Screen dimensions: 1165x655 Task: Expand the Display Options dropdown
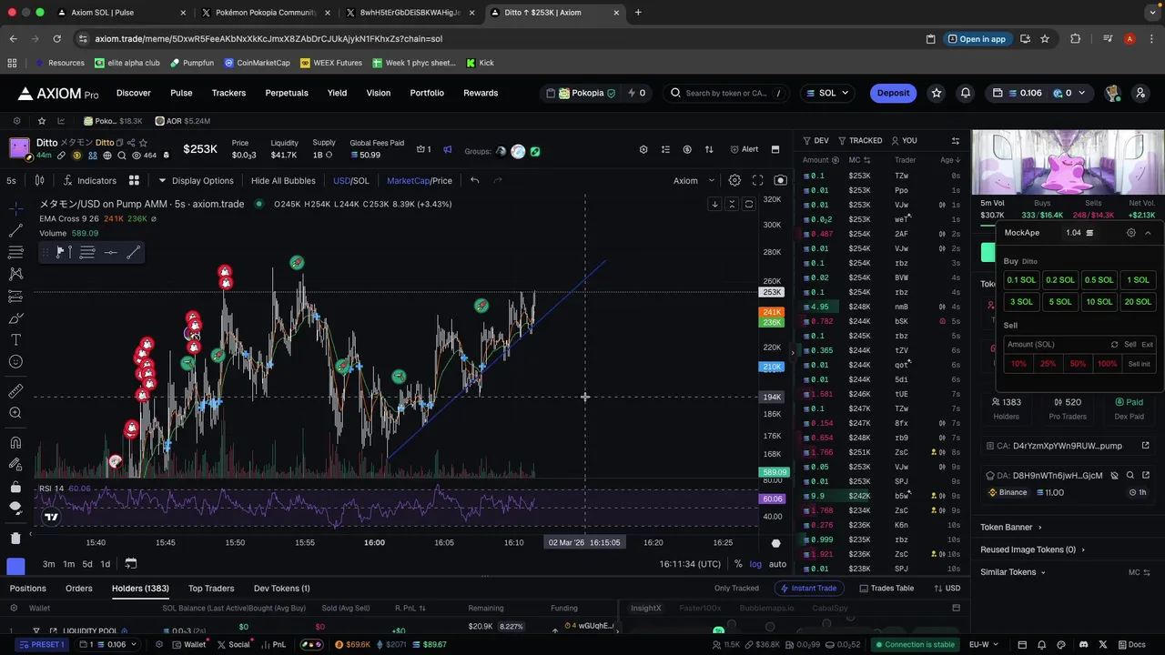(x=196, y=180)
